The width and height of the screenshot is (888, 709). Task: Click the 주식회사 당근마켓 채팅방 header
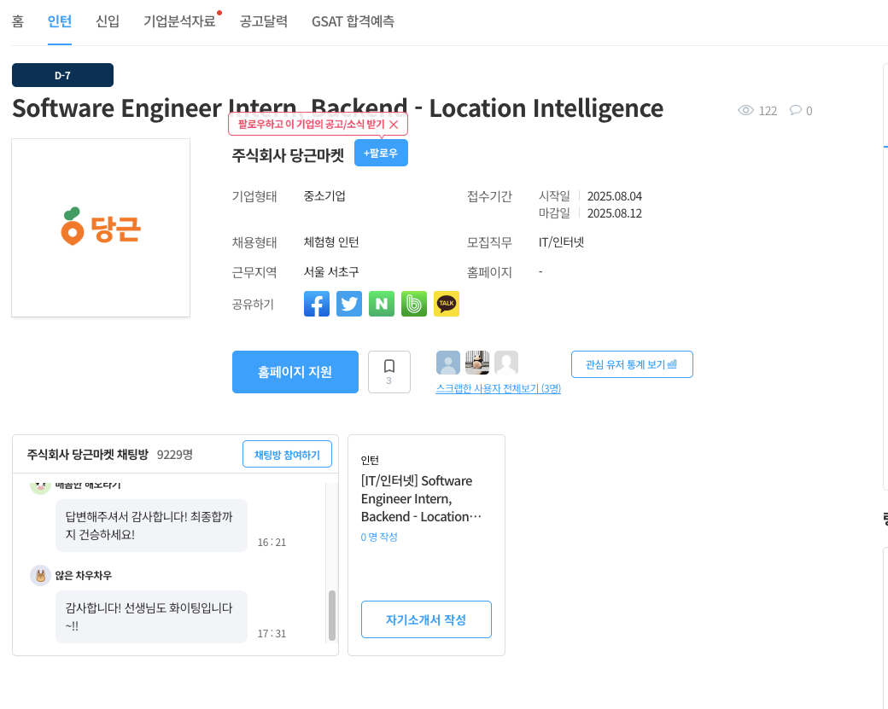(88, 455)
